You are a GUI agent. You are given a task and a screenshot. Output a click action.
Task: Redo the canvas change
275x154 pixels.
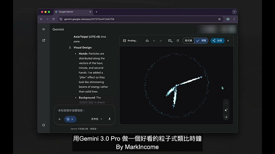pos(161,41)
